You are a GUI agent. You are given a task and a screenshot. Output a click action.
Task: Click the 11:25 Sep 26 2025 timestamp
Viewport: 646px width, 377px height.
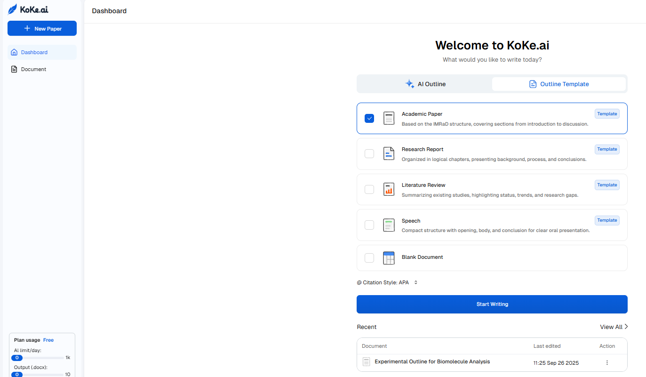click(556, 363)
